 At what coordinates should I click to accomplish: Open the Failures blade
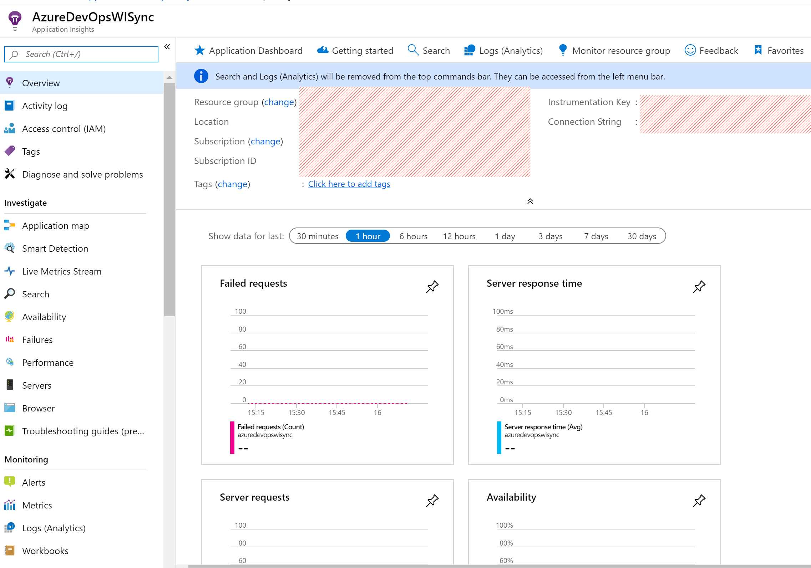37,339
